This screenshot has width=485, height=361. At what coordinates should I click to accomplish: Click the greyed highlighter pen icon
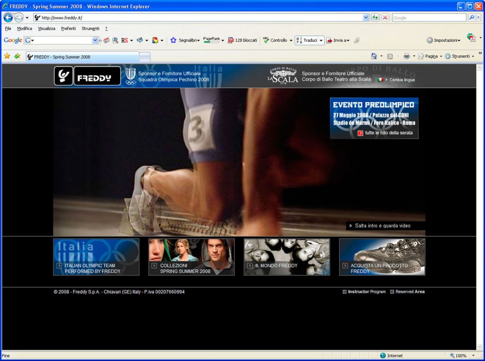point(357,40)
